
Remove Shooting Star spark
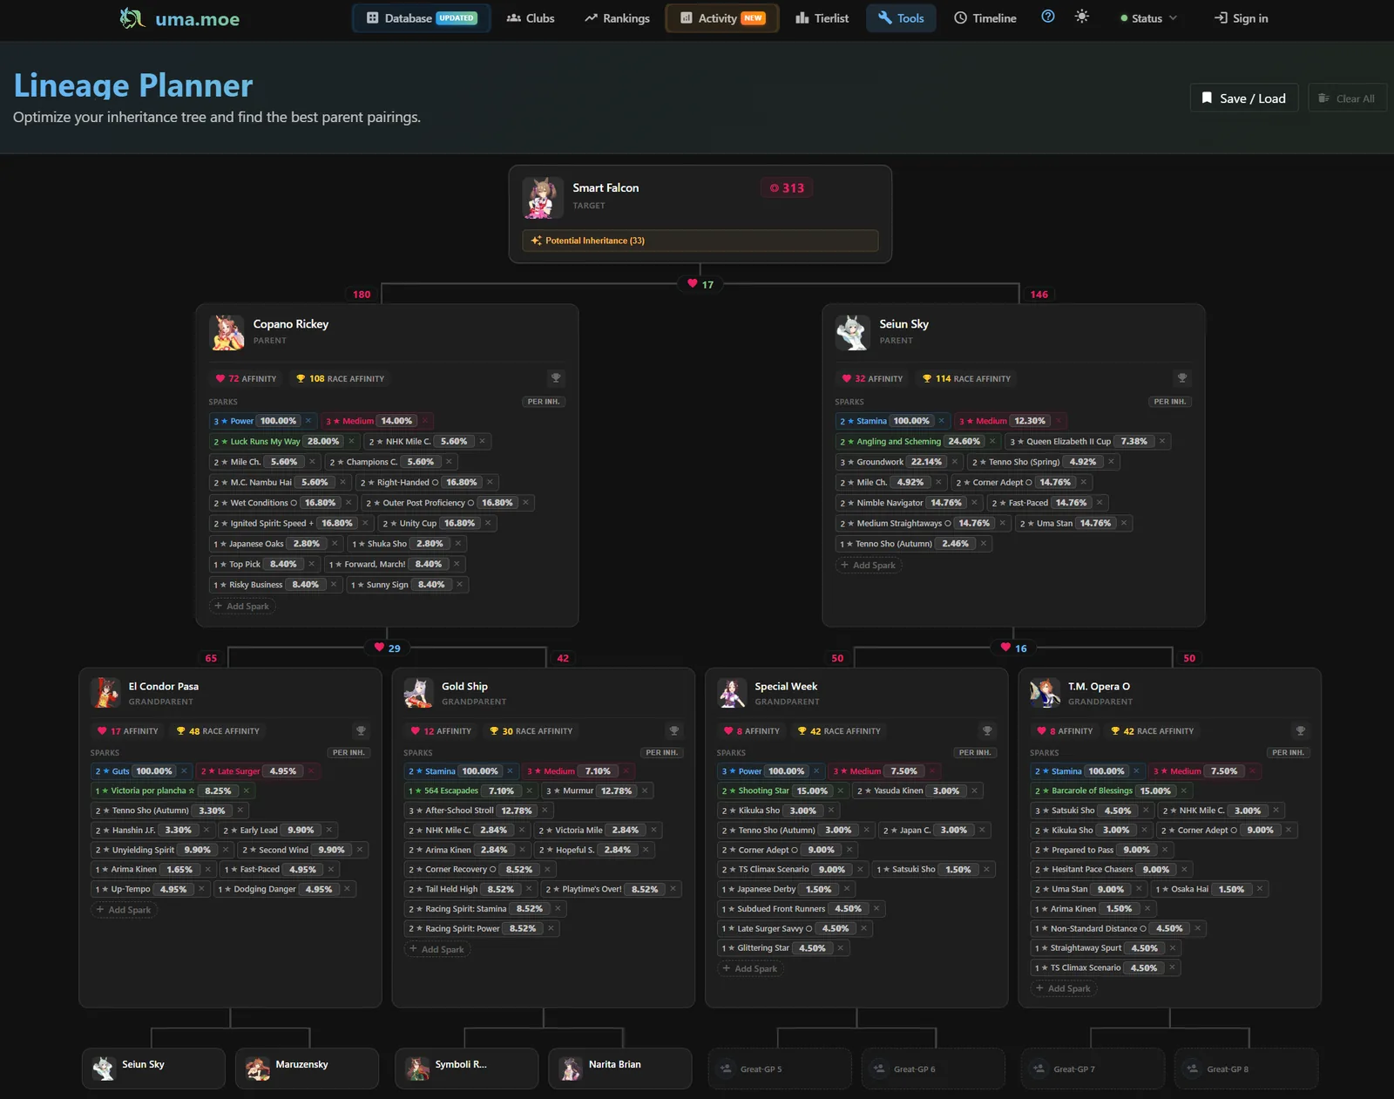[841, 790]
